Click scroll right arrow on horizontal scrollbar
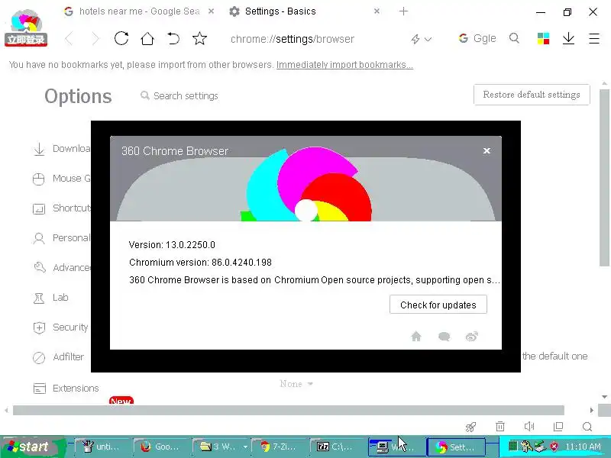Image resolution: width=611 pixels, height=458 pixels. coord(591,410)
